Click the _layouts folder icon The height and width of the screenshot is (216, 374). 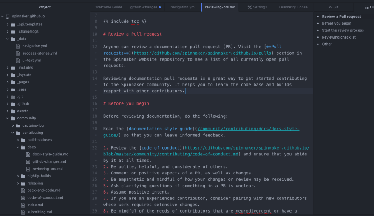(13, 75)
